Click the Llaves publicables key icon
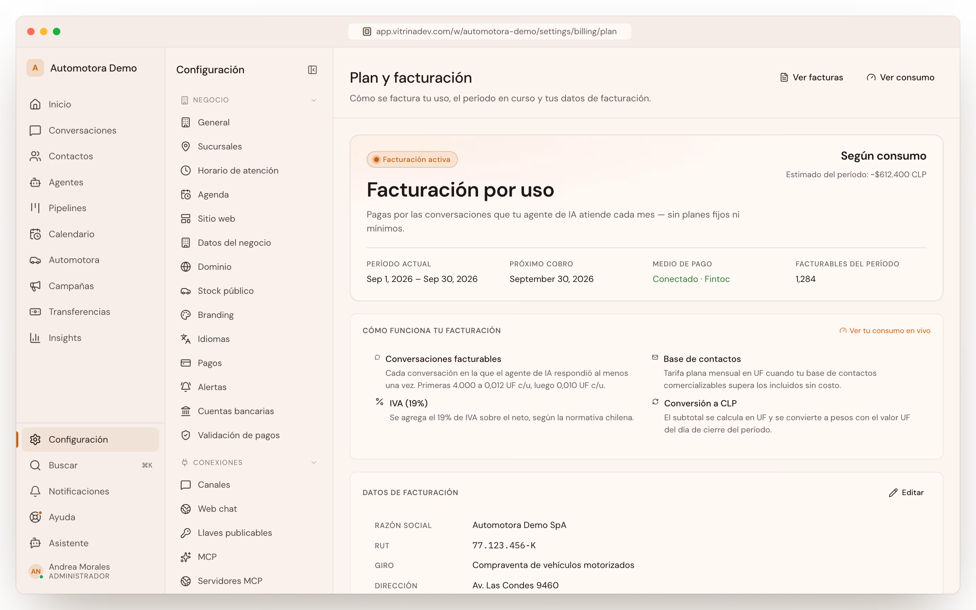Image resolution: width=976 pixels, height=610 pixels. 185,533
